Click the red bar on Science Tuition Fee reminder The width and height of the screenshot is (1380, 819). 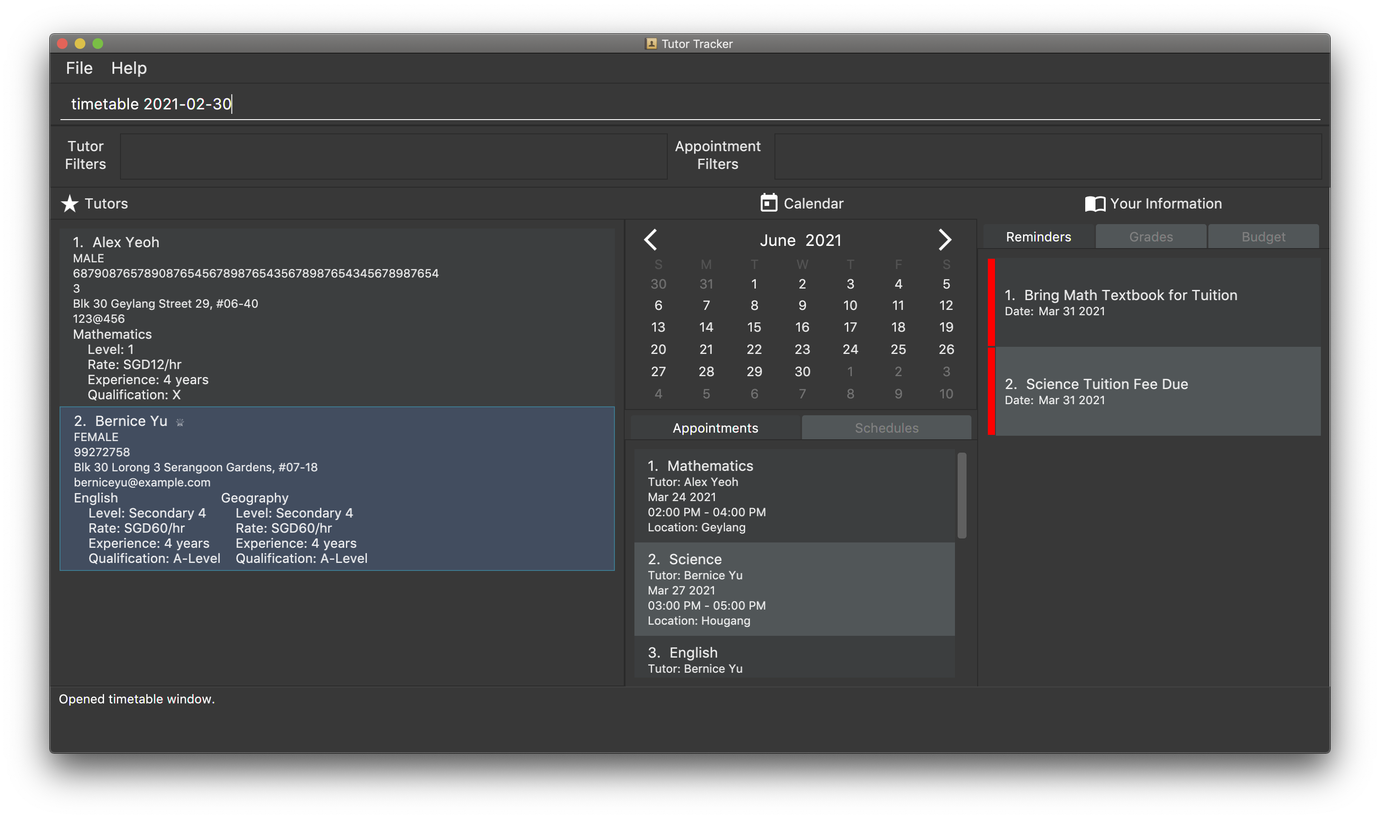pyautogui.click(x=991, y=391)
